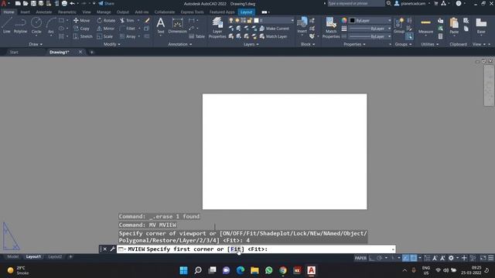This screenshot has width=495, height=278.
Task: Add a new layout tab
Action: pyautogui.click(x=70, y=257)
